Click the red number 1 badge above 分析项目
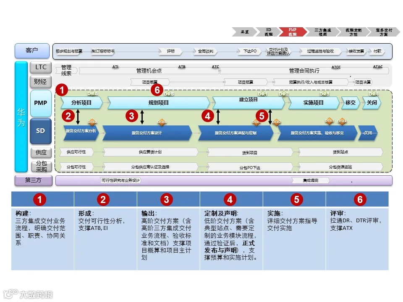 [x=61, y=90]
